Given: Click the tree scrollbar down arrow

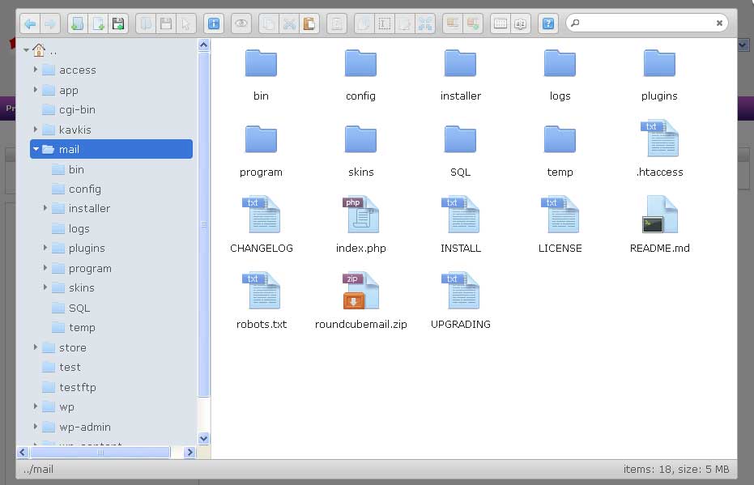Looking at the screenshot, I should [203, 438].
